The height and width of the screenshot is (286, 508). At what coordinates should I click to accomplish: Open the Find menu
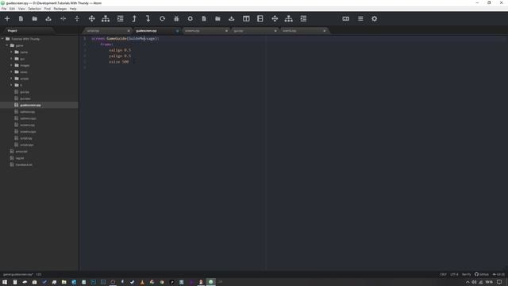pyautogui.click(x=48, y=9)
